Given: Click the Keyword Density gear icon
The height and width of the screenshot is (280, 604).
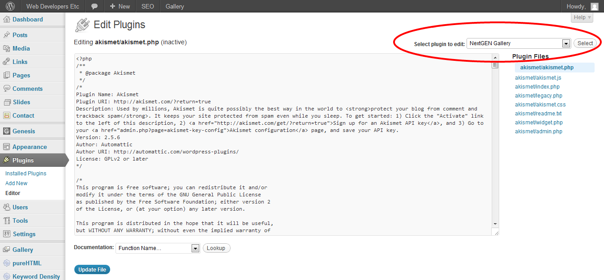Looking at the screenshot, I should [6, 276].
